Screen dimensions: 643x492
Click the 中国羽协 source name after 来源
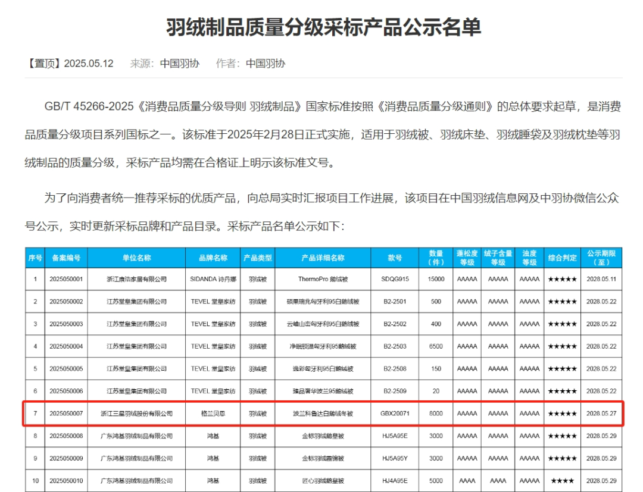pyautogui.click(x=180, y=64)
